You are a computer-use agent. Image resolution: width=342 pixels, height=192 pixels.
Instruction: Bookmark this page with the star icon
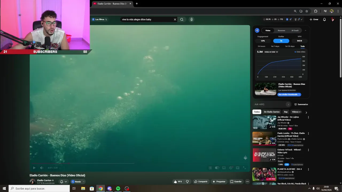click(307, 11)
